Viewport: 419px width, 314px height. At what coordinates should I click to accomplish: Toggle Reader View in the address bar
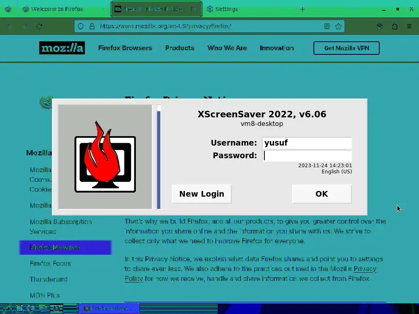(x=327, y=26)
